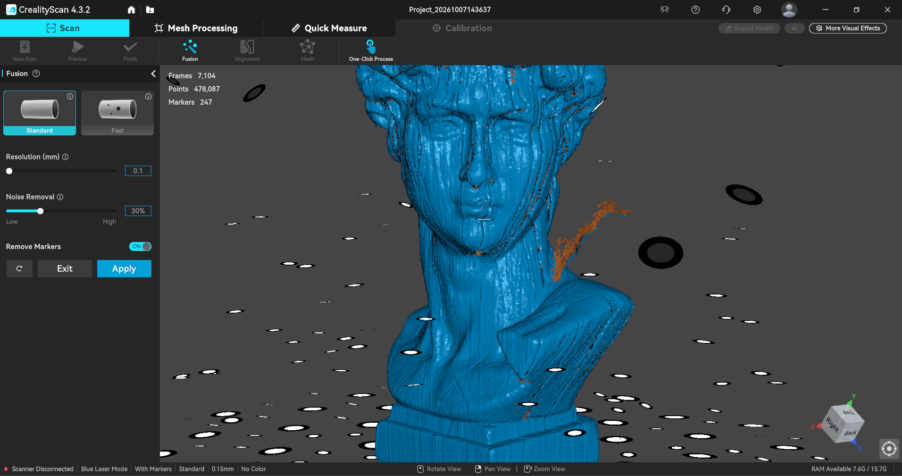
Task: Switch to the Quick Measure tab
Action: coord(329,28)
